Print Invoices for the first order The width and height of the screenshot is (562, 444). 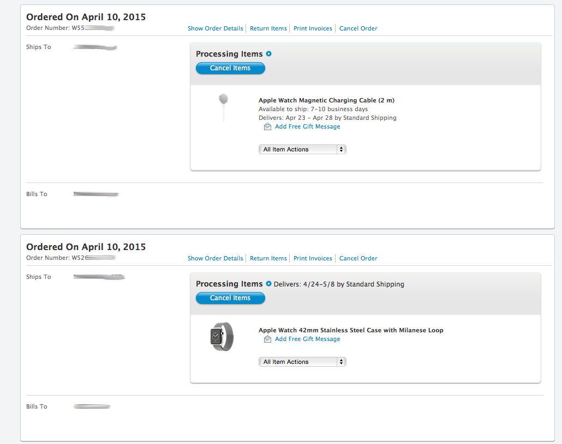[313, 28]
